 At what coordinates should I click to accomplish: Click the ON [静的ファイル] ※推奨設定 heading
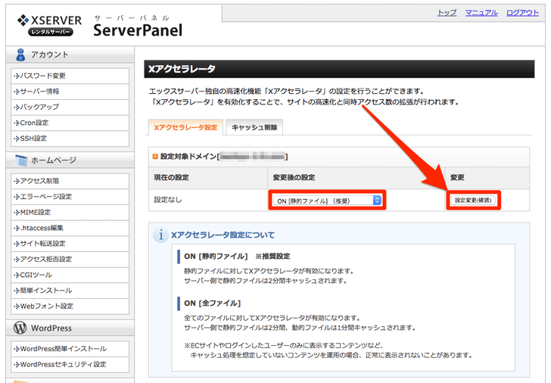click(x=237, y=257)
